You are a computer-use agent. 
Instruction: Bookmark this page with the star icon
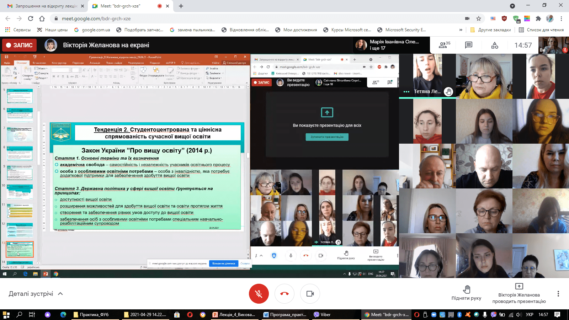(x=479, y=18)
